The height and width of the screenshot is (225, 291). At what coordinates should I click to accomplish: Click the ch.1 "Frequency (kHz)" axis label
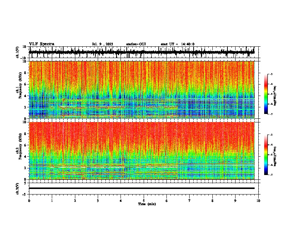[21, 85]
